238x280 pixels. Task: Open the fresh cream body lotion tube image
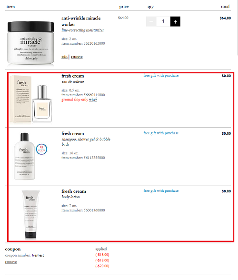coord(30,214)
